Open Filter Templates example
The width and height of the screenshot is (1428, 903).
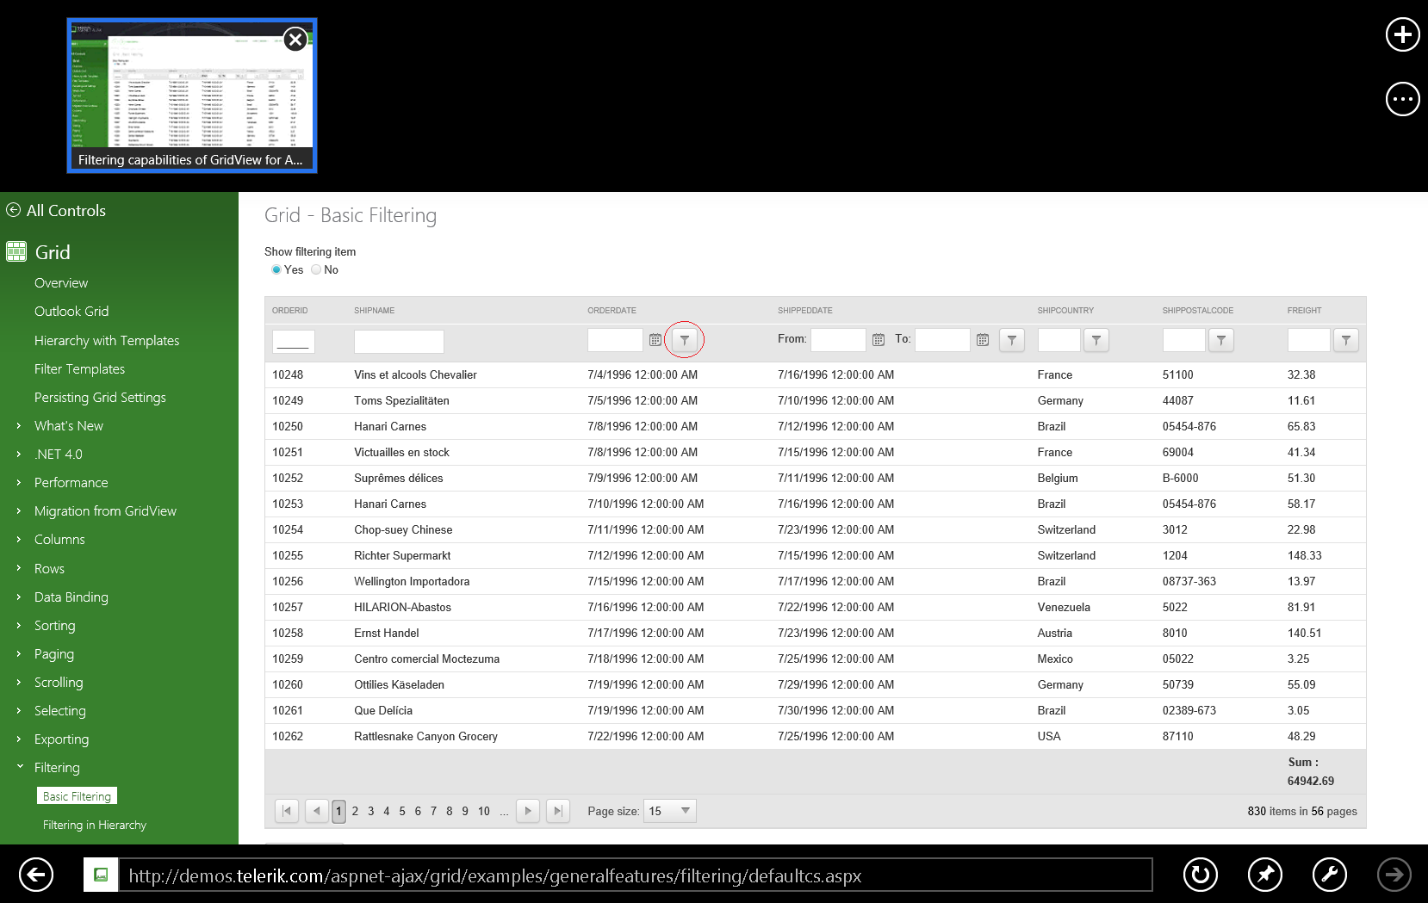click(79, 369)
